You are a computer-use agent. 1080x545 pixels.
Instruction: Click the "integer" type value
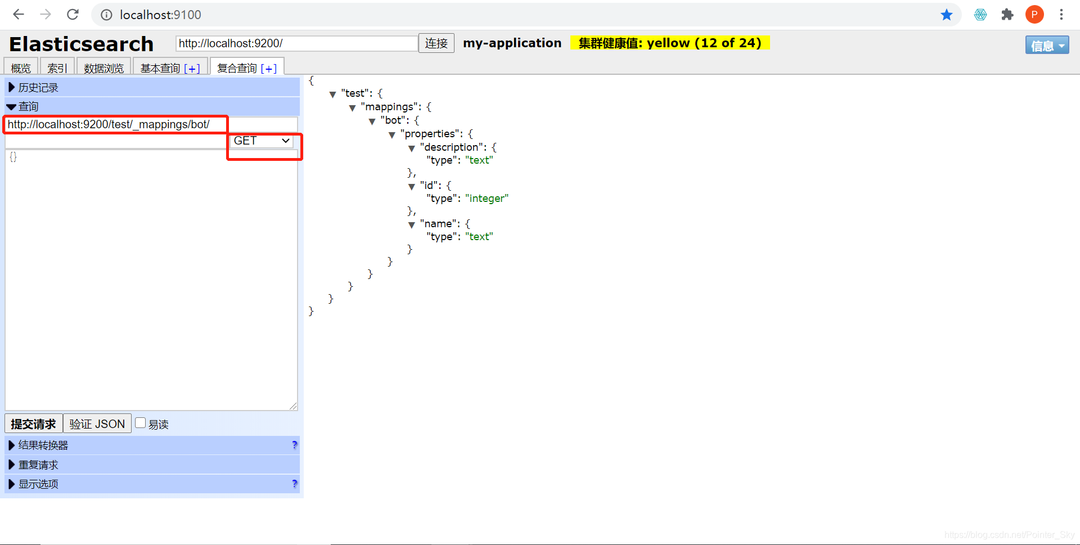pyautogui.click(x=487, y=198)
